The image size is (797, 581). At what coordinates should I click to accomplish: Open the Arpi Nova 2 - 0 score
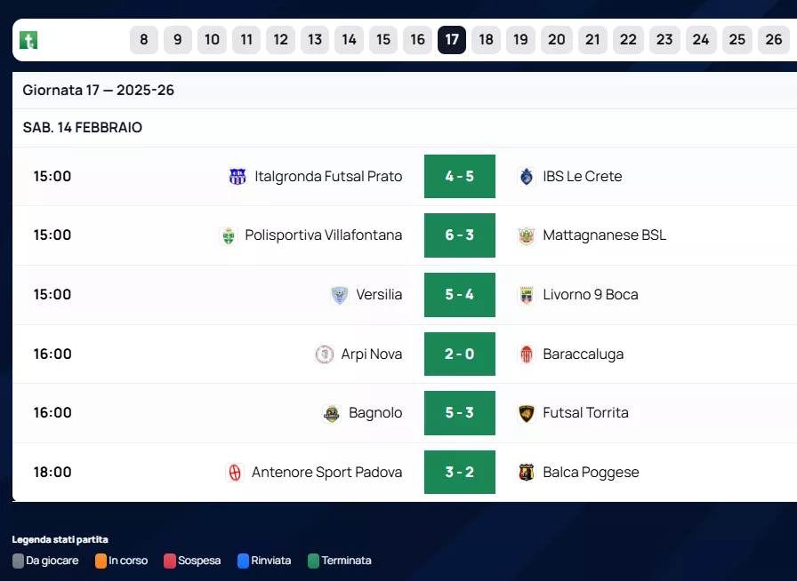coord(459,354)
